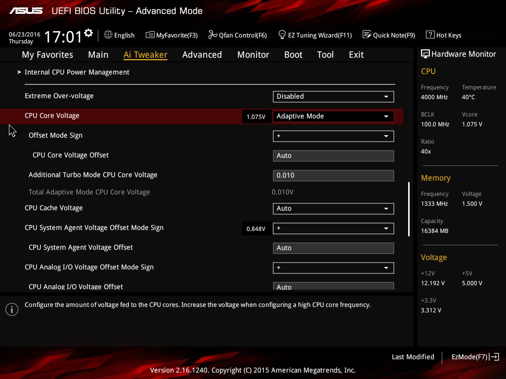The image size is (506, 379).
Task: Click CPU Analog I/O Voltage Offset field
Action: coord(334,286)
